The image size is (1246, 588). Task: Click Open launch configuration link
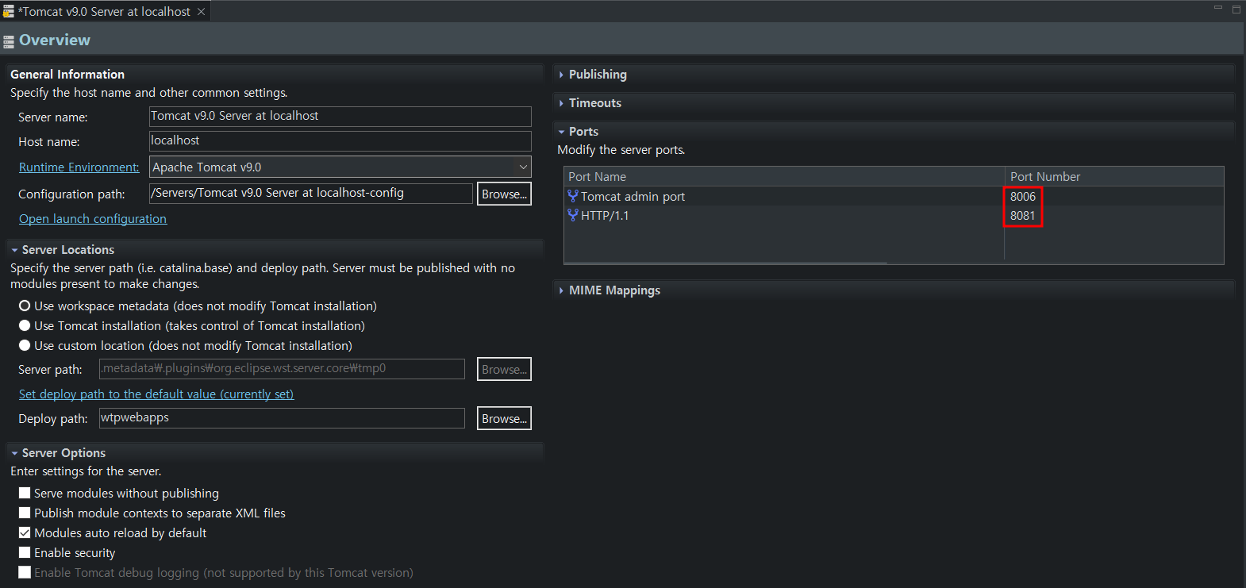click(x=93, y=218)
